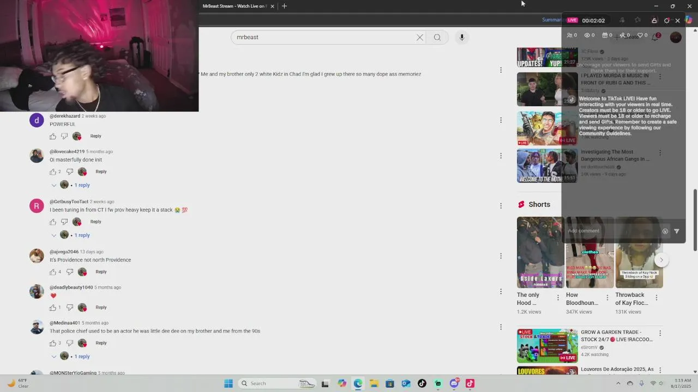
Task: Like @deadlybeauty1040's heart comment
Action: [x=53, y=308]
